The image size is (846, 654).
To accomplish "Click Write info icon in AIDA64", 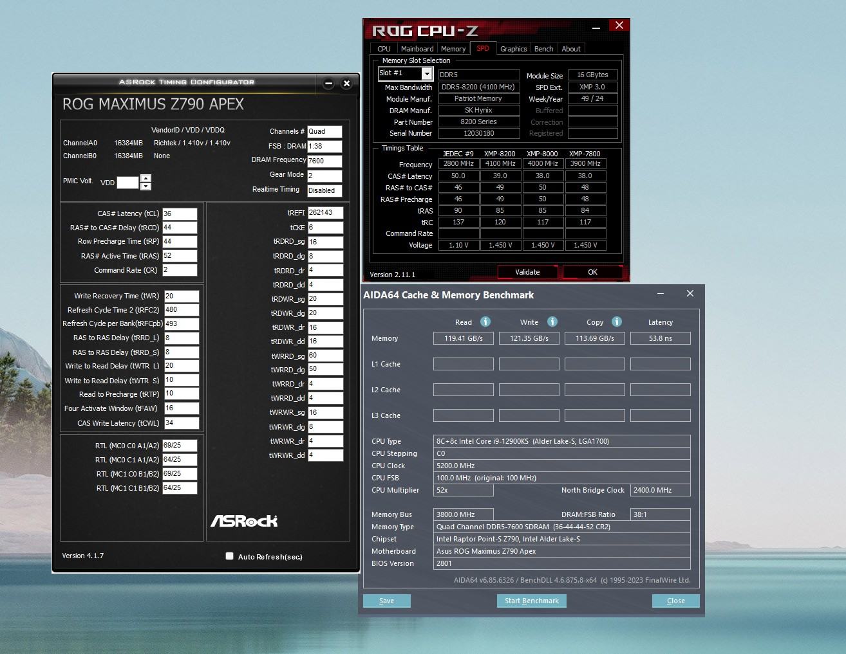I will pyautogui.click(x=552, y=322).
